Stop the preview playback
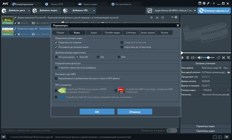This screenshot has width=232, height=140. point(187,58)
